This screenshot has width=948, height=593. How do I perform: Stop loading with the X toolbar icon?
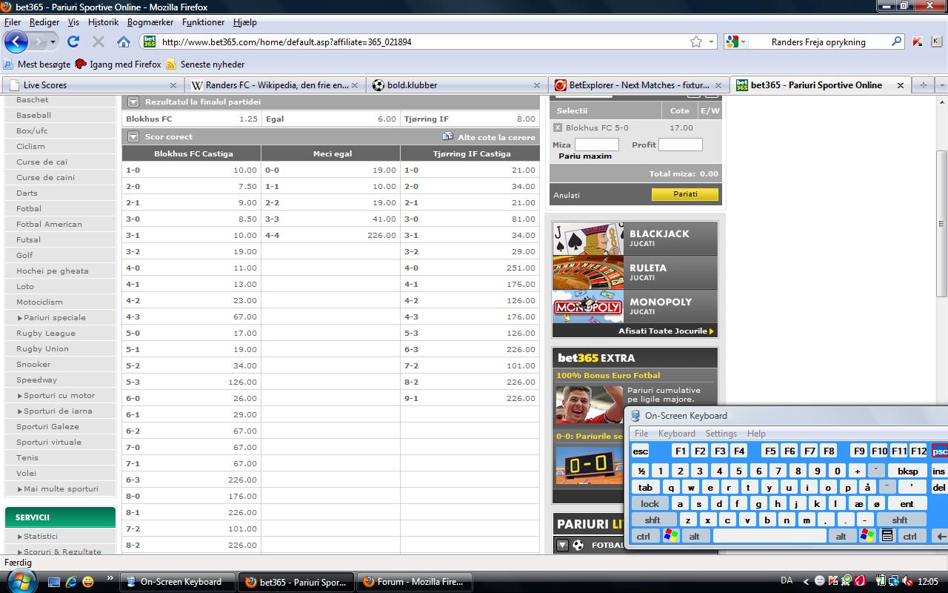[x=99, y=42]
